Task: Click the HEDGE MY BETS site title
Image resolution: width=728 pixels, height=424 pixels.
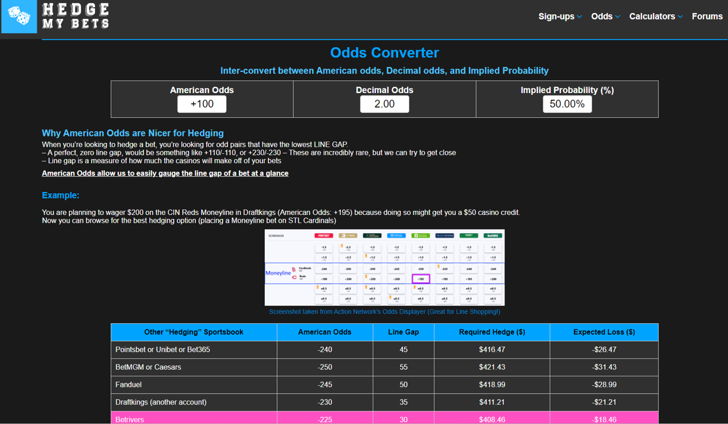Action: coord(76,16)
